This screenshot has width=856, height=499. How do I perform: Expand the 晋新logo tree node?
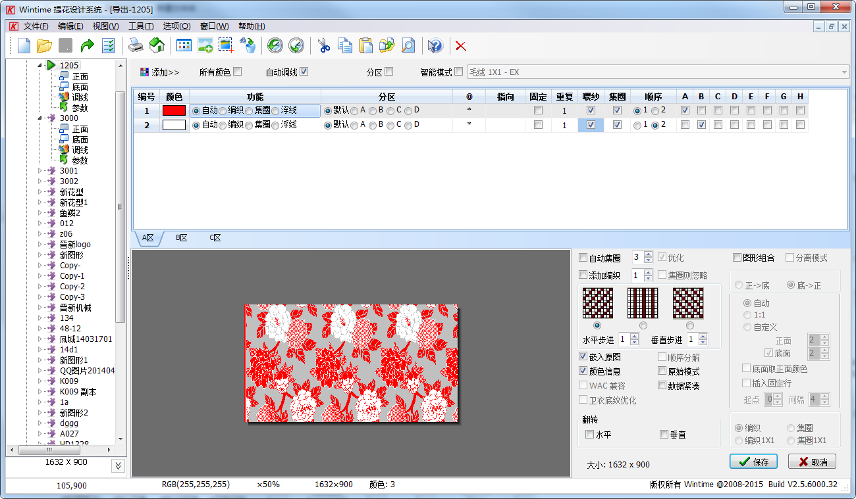(40, 245)
